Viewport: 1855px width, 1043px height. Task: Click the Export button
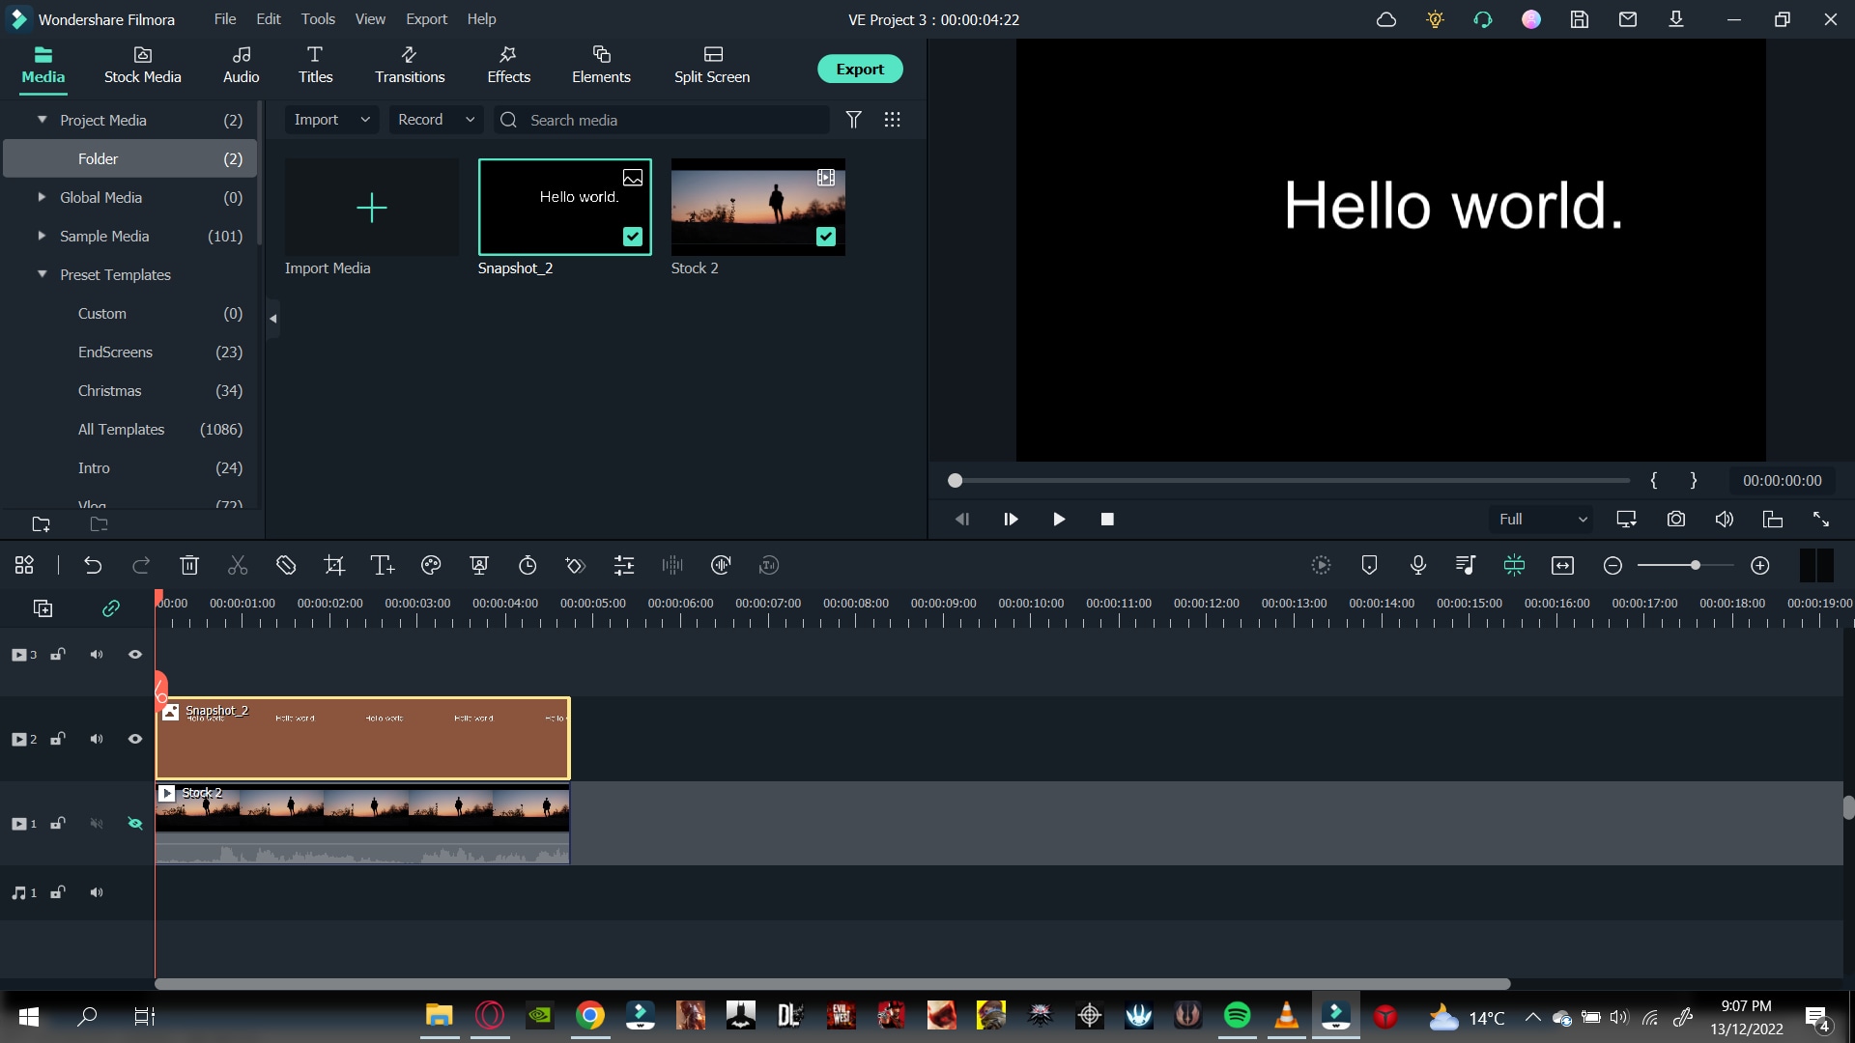pos(861,69)
